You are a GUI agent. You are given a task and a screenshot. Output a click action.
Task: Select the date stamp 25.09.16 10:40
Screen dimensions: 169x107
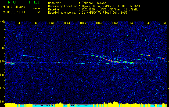[x=14, y=12]
